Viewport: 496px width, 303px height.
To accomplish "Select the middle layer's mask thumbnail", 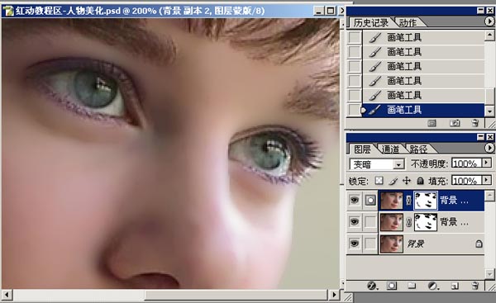I will coord(426,222).
